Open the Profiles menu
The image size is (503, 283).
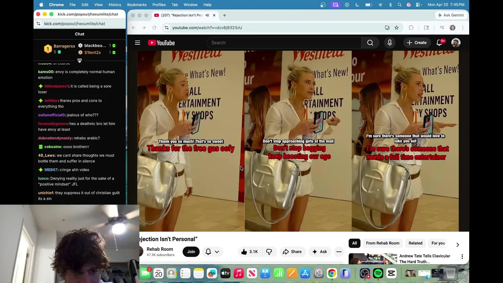pyautogui.click(x=159, y=5)
